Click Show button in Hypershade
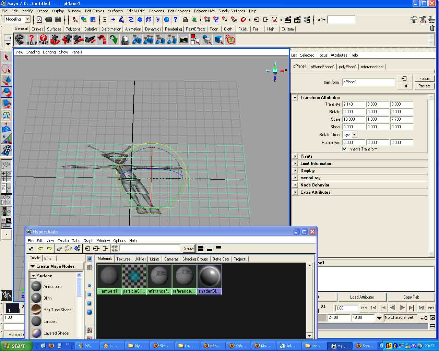The height and width of the screenshot is (351, 439). tap(189, 249)
